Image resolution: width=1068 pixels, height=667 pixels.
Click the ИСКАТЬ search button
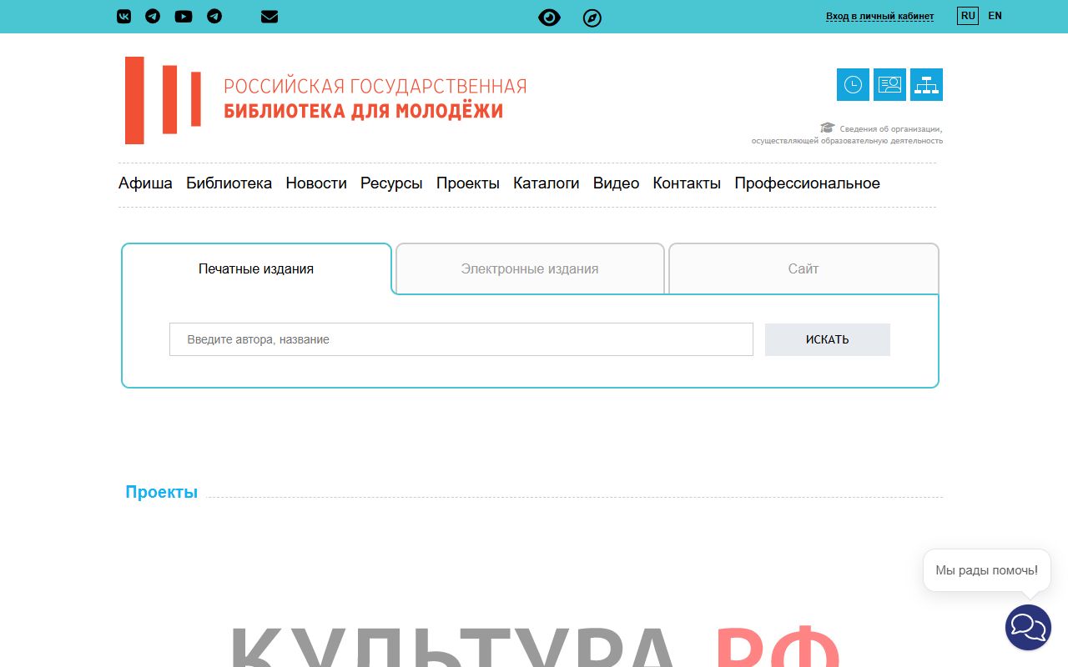coord(828,339)
